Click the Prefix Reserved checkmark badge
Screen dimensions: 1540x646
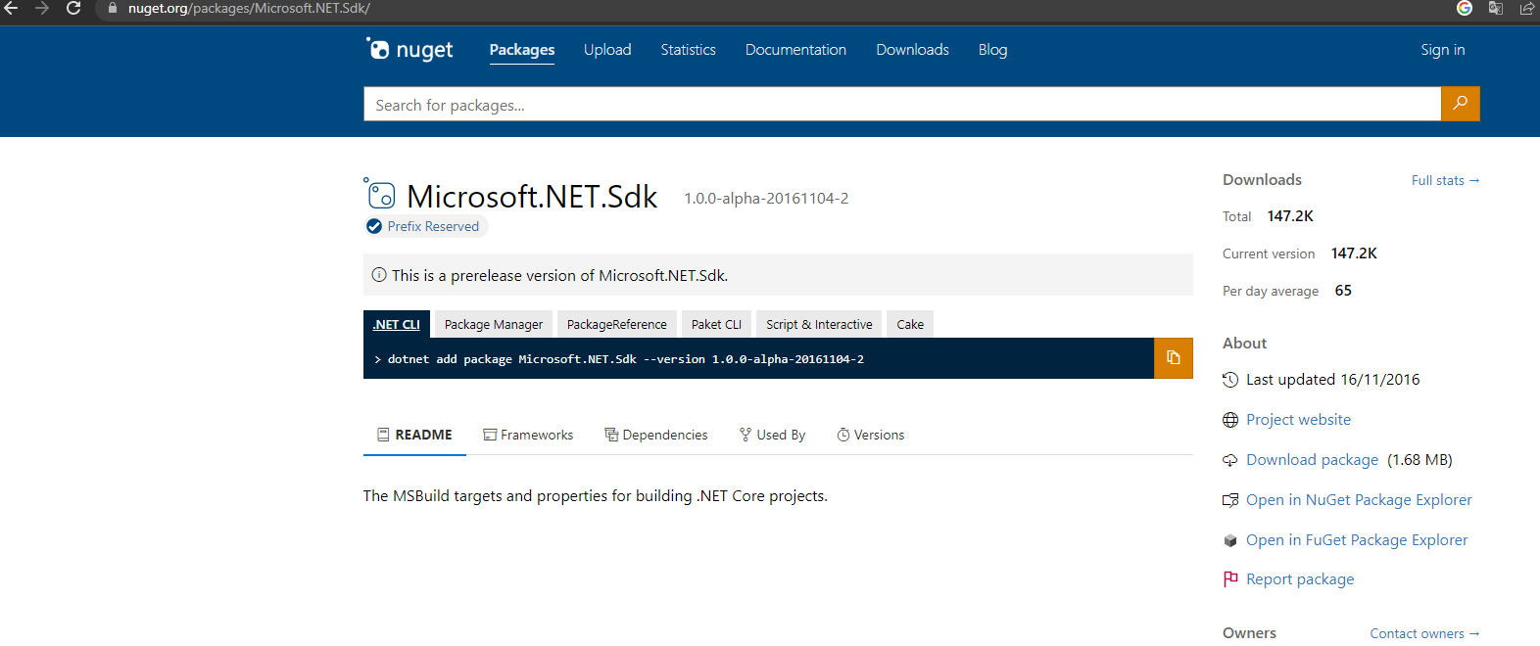tap(374, 226)
